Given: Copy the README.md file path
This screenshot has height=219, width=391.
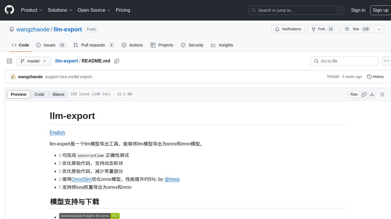Looking at the screenshot, I should pos(117,61).
